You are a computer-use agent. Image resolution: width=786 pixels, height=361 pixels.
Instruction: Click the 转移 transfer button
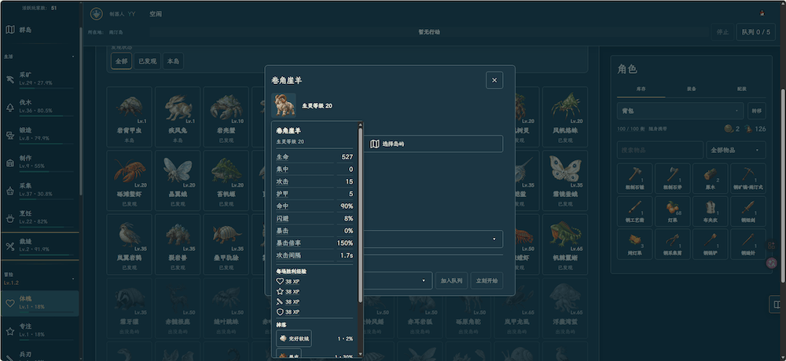click(x=756, y=111)
